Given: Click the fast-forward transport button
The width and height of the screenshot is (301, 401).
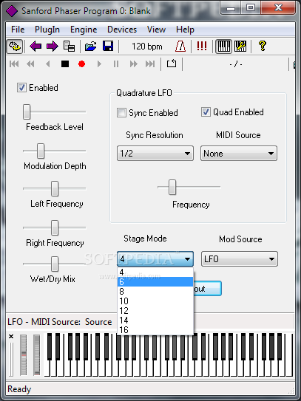Looking at the screenshot, I should [x=133, y=64].
